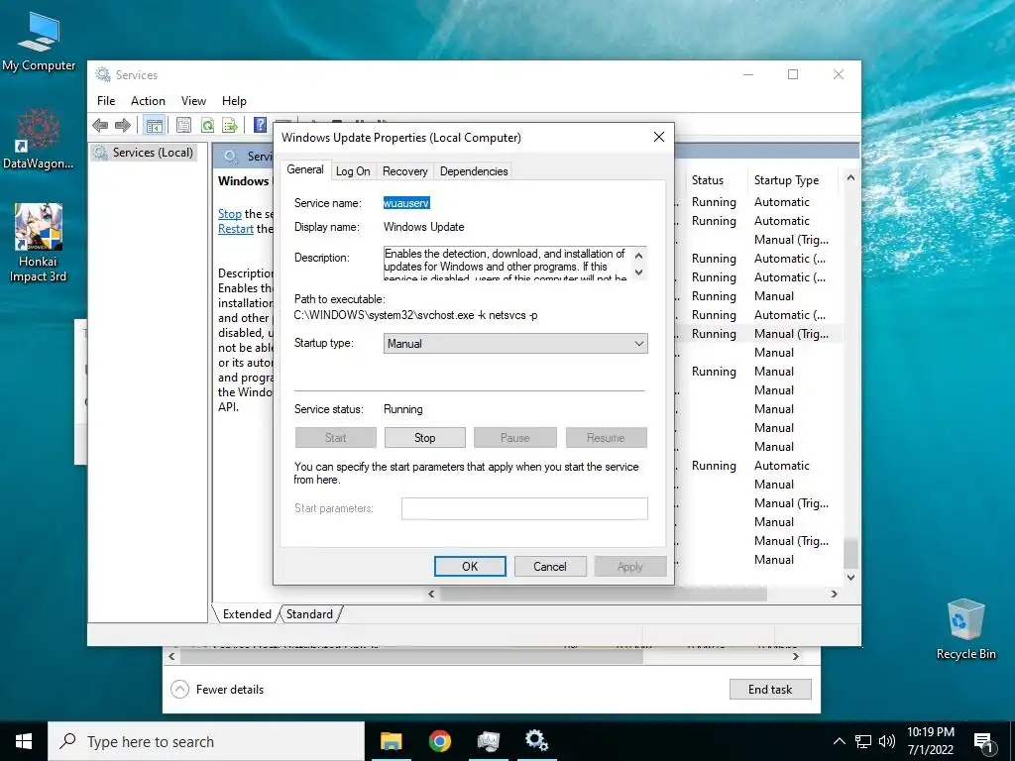Click the Export List toolbar icon

coord(230,125)
